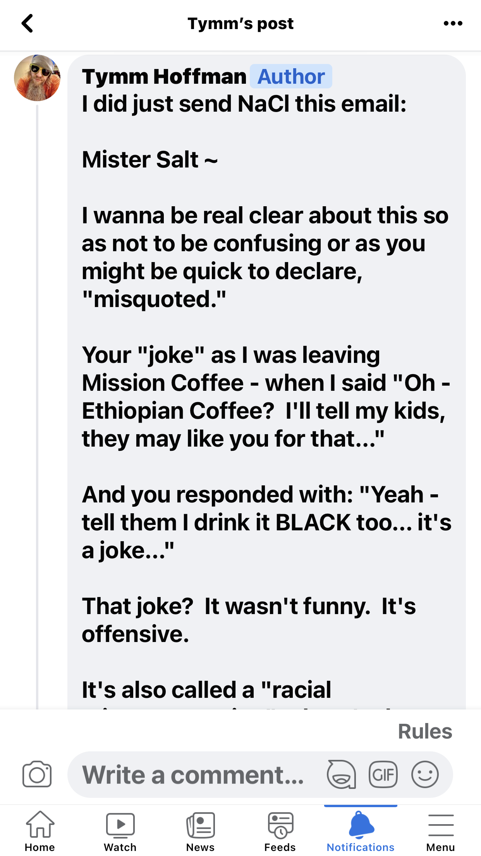The height and width of the screenshot is (856, 481).
Task: Open the sticker picker icon
Action: coord(341,775)
